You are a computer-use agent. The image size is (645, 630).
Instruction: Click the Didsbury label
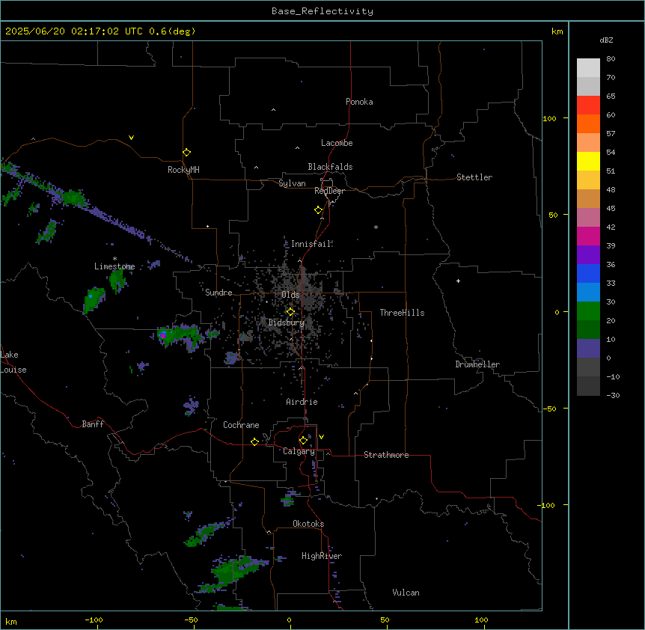click(x=287, y=322)
